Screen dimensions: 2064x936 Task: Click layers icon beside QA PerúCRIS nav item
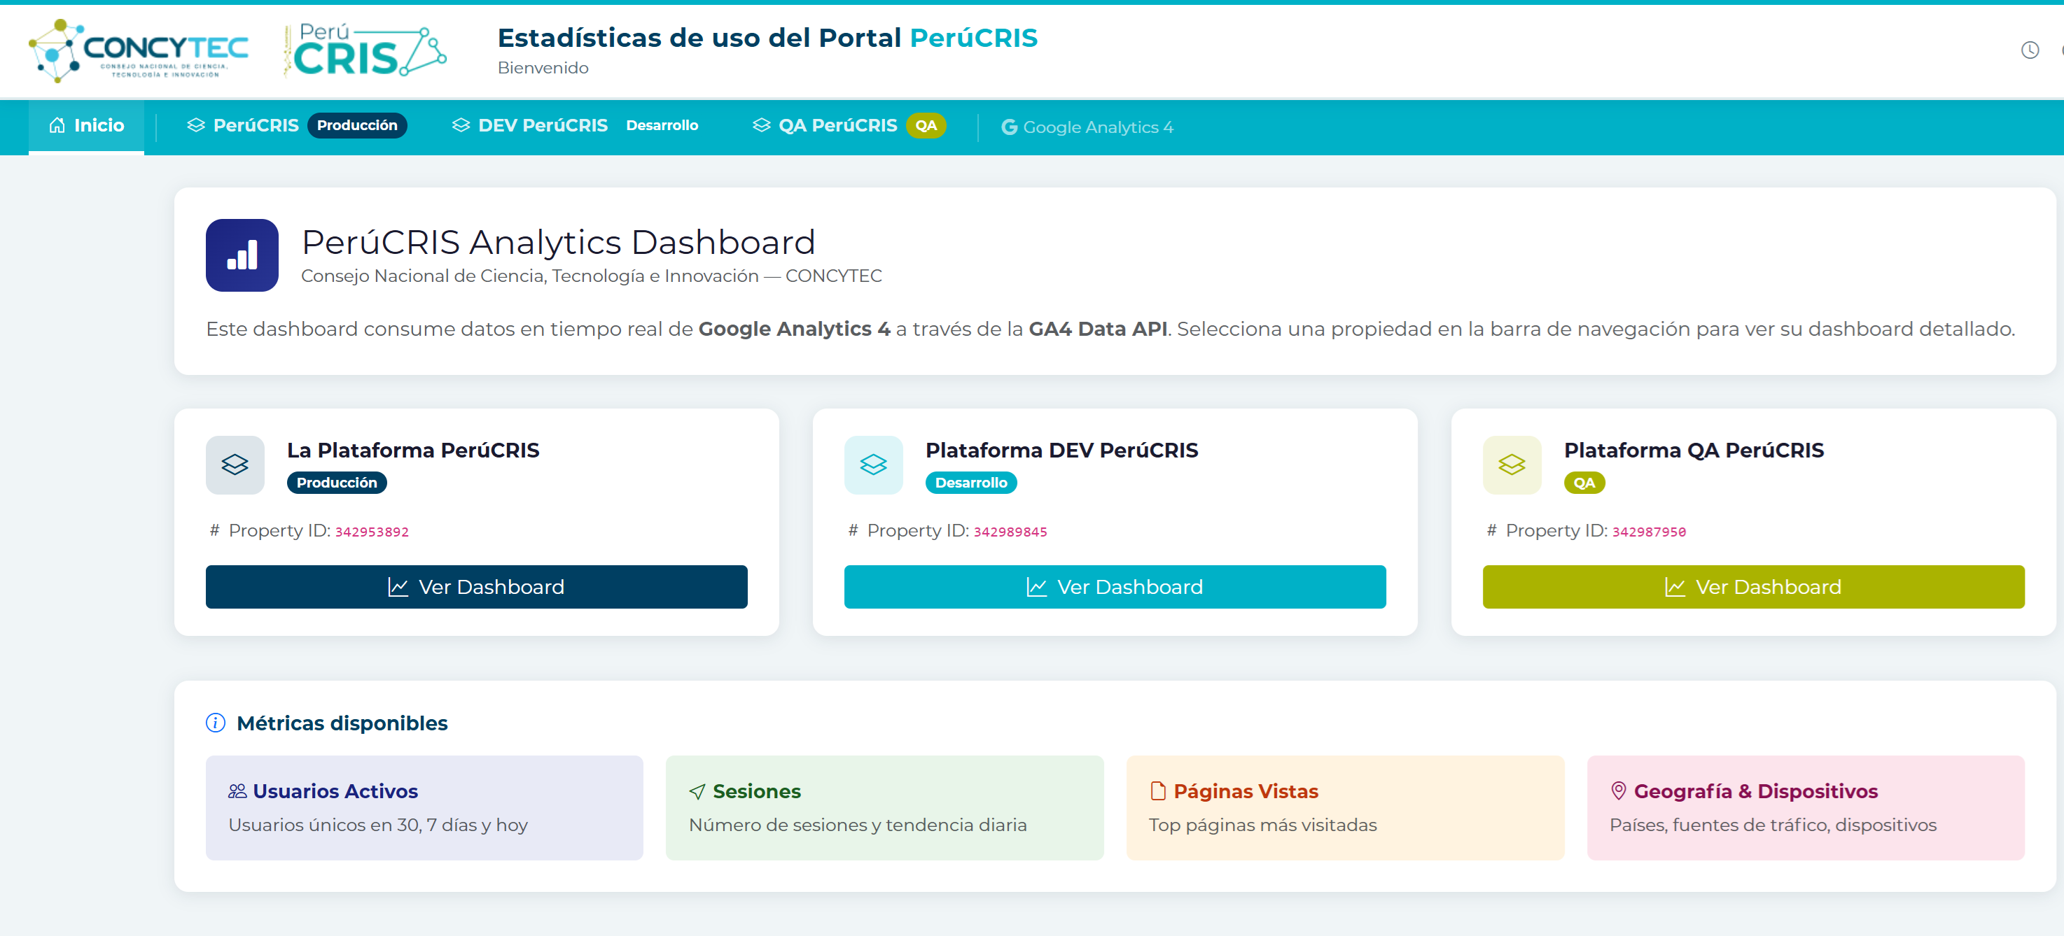761,126
